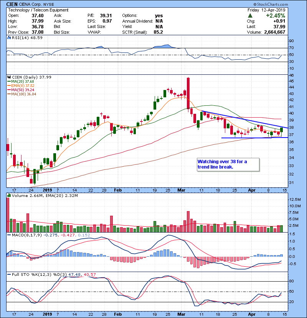Click the 1.5 level on MACD axis

(292, 234)
